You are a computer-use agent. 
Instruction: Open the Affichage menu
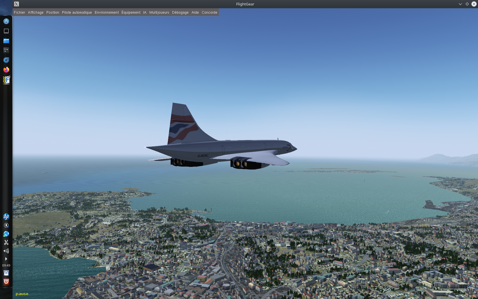(x=36, y=13)
